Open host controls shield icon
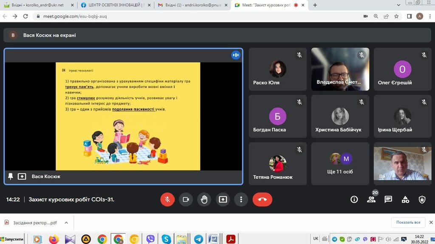The height and width of the screenshot is (244, 435). (x=422, y=200)
